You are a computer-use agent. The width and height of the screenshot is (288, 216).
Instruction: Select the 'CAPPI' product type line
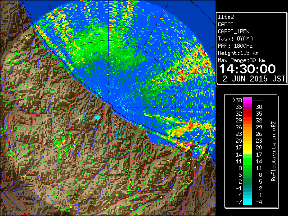pos(225,24)
